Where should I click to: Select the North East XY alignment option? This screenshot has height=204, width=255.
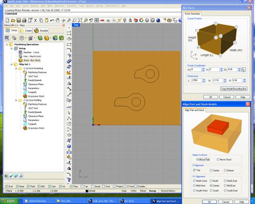point(225,181)
